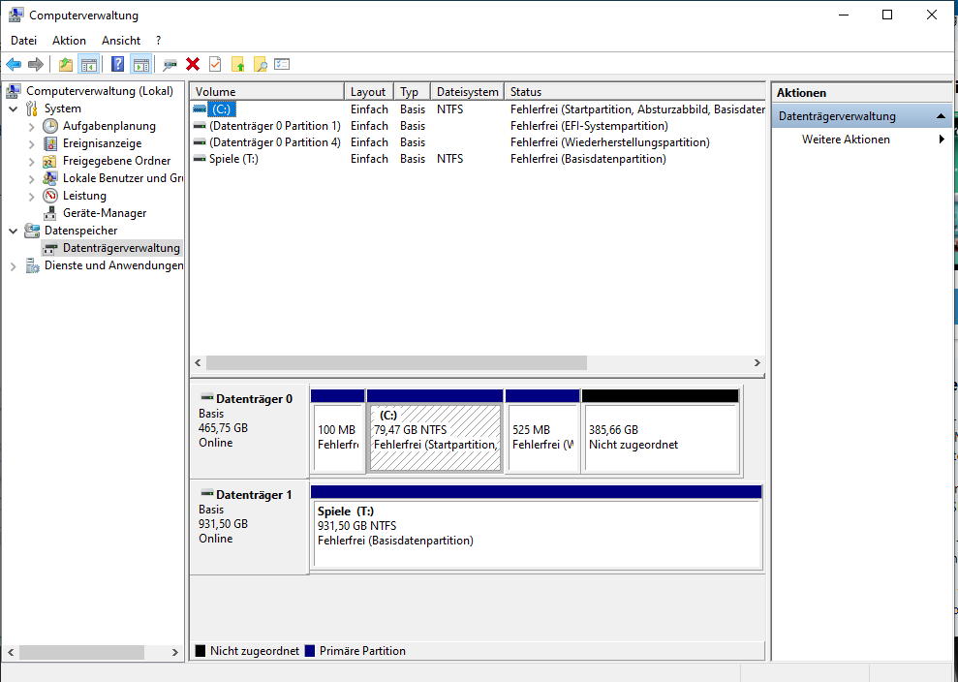Select Datenträger 0 Partition 1 row
This screenshot has width=958, height=682.
click(478, 125)
